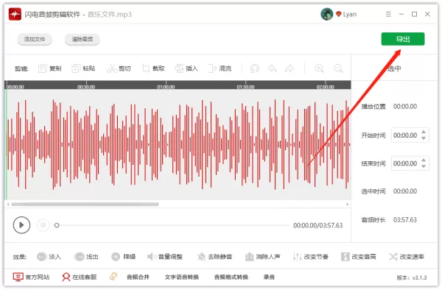Click the Undo arrow icon
442x290 pixels.
point(273,68)
